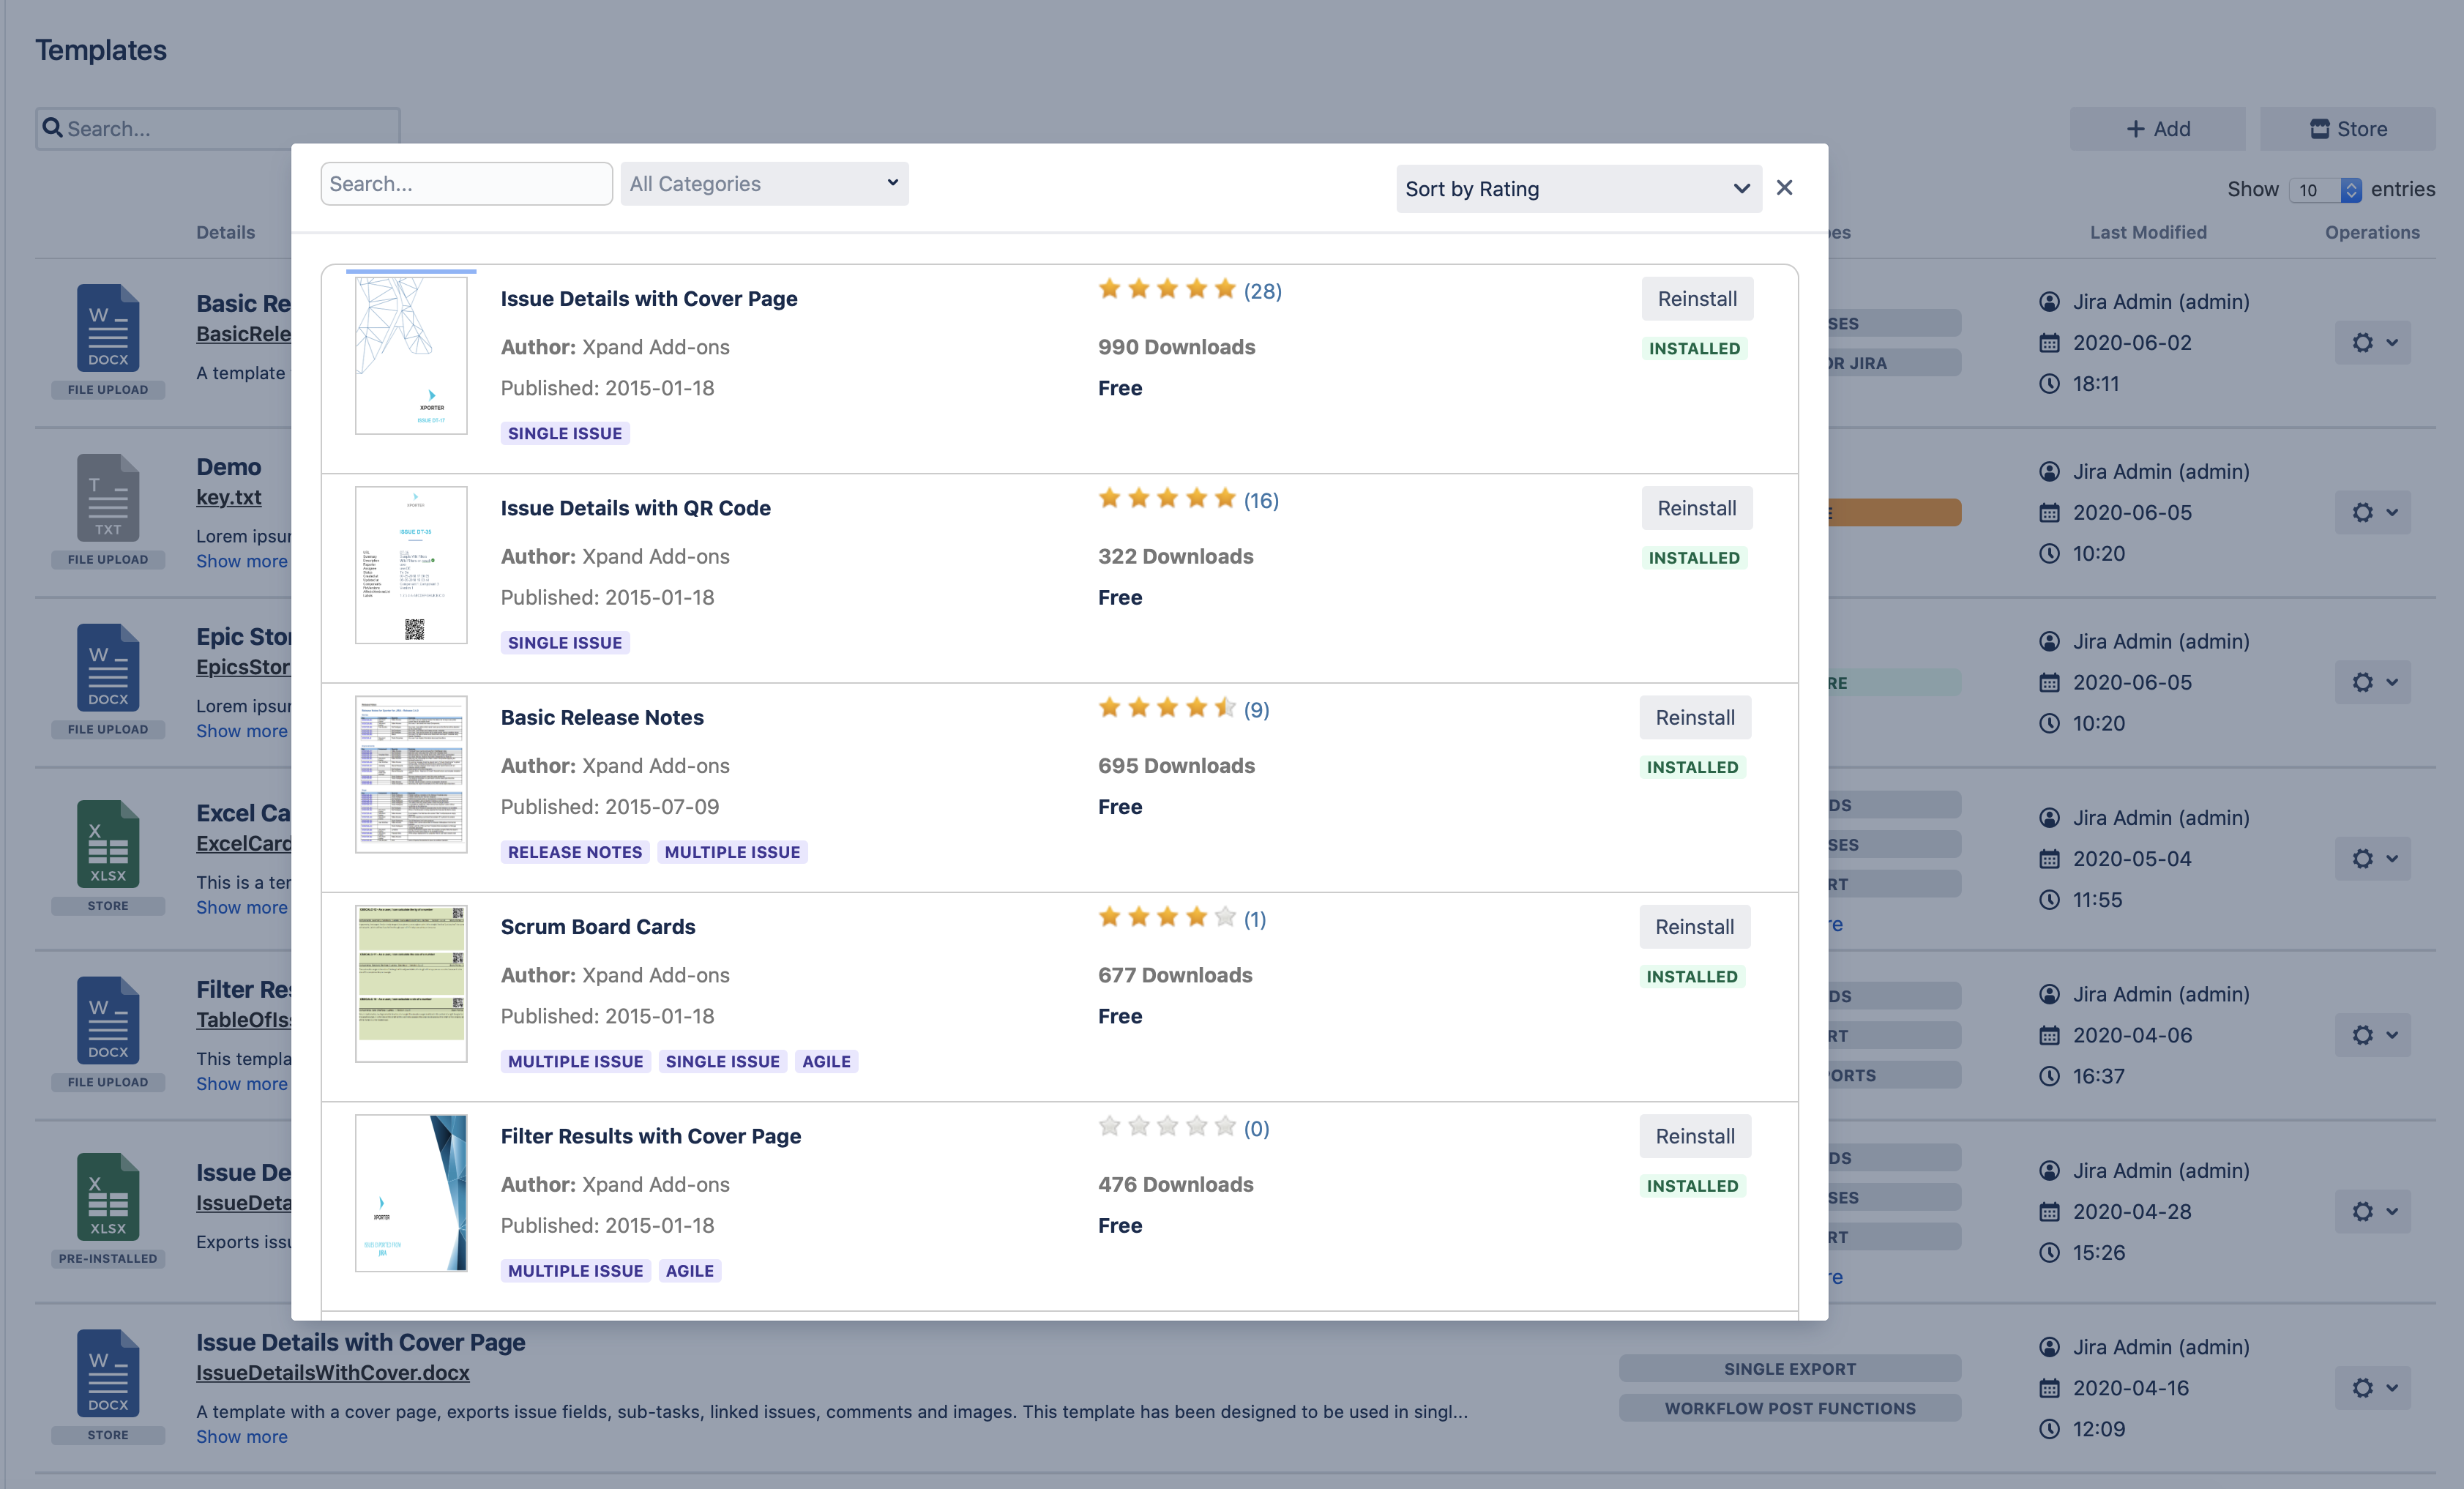Open Filter Results with Cover Page thumbnail
This screenshot has width=2464, height=1489.
point(411,1193)
